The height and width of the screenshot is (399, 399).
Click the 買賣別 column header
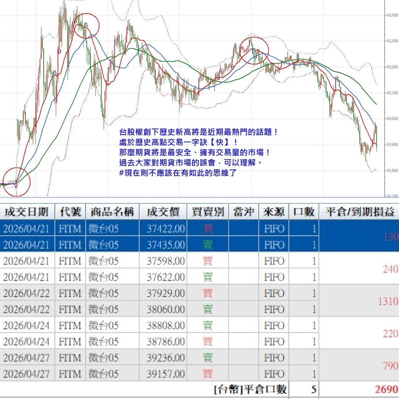click(x=208, y=212)
